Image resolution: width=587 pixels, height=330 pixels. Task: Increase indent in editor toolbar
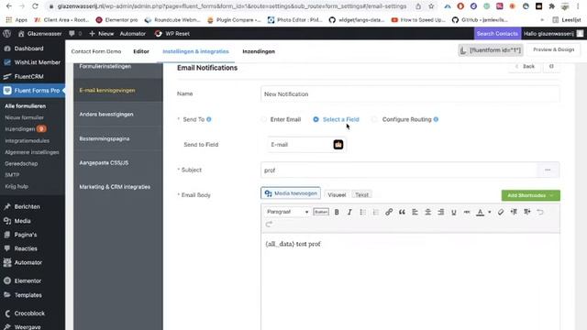click(527, 212)
